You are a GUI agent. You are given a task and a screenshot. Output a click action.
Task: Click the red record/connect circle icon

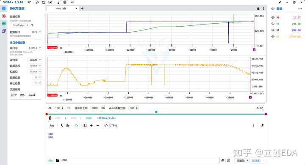(x=4, y=16)
